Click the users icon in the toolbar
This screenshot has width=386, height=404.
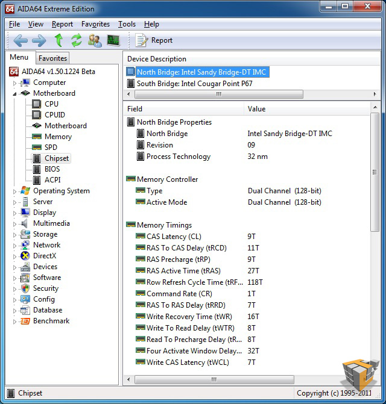coord(95,40)
